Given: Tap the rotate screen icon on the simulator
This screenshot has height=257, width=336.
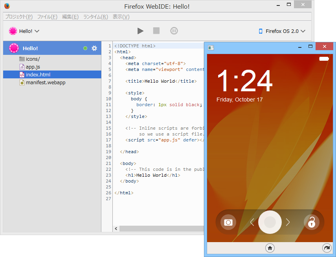Looking at the screenshot, I should (x=327, y=248).
